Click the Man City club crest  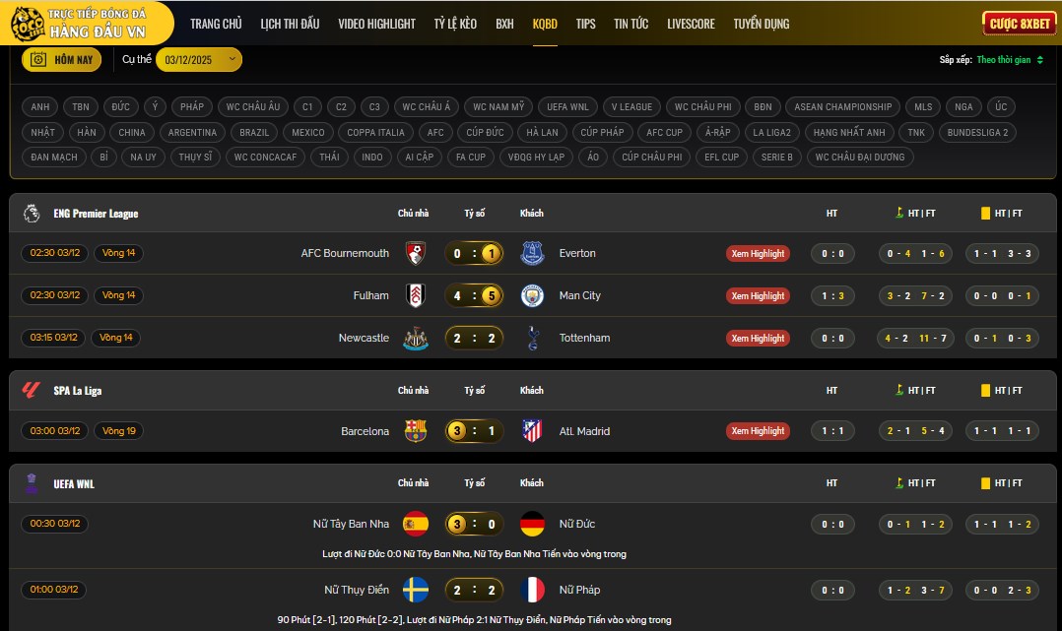click(x=532, y=295)
